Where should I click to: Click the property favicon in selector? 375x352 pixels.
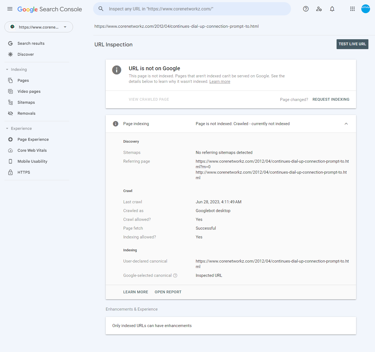12,27
